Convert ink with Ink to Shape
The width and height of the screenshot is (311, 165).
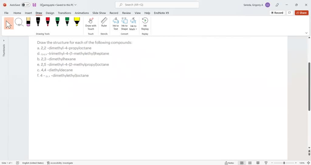[124, 24]
